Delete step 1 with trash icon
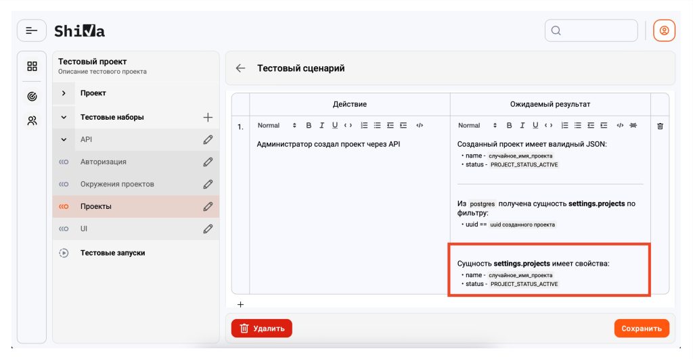 coord(661,126)
